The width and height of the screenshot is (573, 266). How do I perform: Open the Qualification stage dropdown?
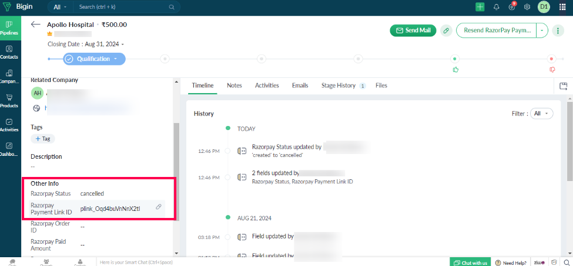pyautogui.click(x=116, y=59)
